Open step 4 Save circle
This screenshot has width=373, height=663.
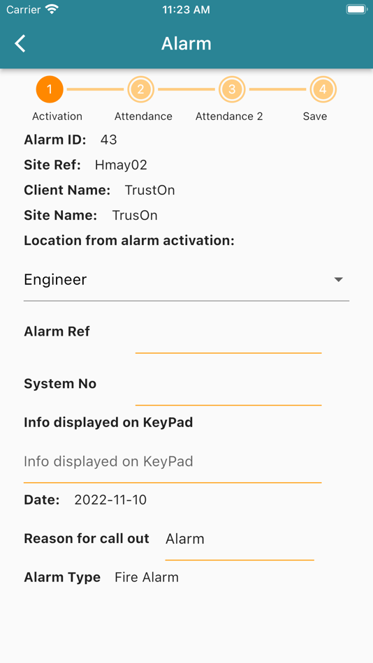pos(323,89)
